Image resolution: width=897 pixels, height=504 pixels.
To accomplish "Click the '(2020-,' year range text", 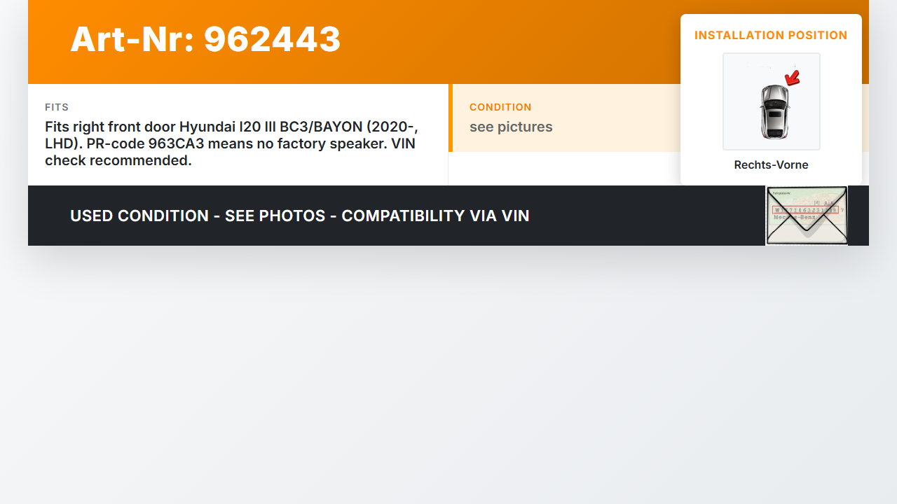I will tap(392, 127).
